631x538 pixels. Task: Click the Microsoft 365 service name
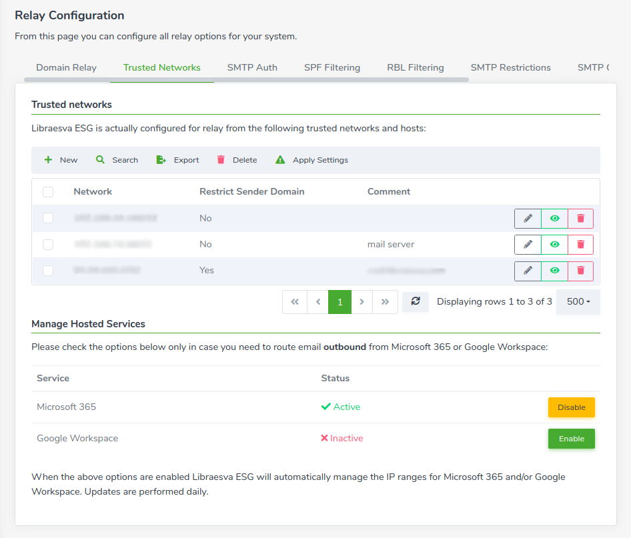67,407
